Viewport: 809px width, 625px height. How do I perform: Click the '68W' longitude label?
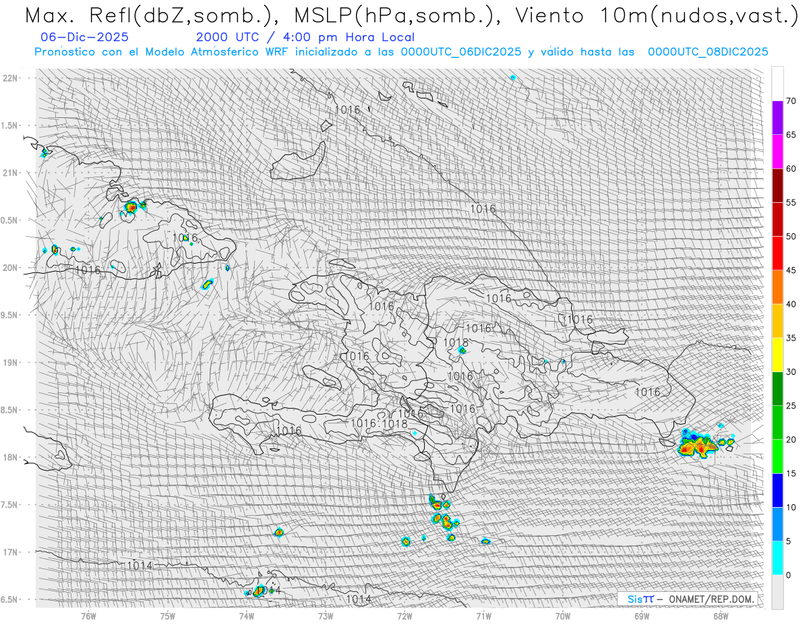(721, 616)
